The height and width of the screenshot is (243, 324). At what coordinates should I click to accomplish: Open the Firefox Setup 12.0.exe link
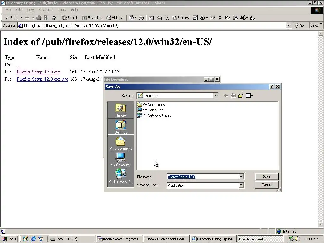(x=39, y=72)
